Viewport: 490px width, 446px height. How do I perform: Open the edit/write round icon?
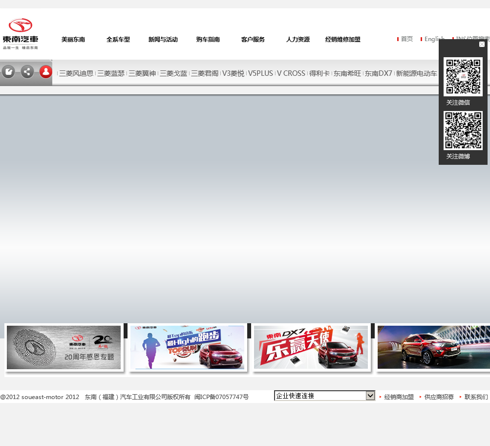tap(8, 72)
